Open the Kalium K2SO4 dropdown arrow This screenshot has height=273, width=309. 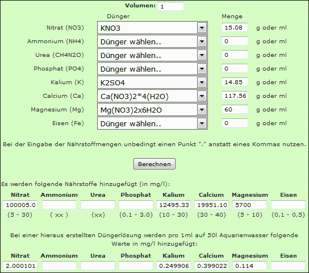(202, 82)
